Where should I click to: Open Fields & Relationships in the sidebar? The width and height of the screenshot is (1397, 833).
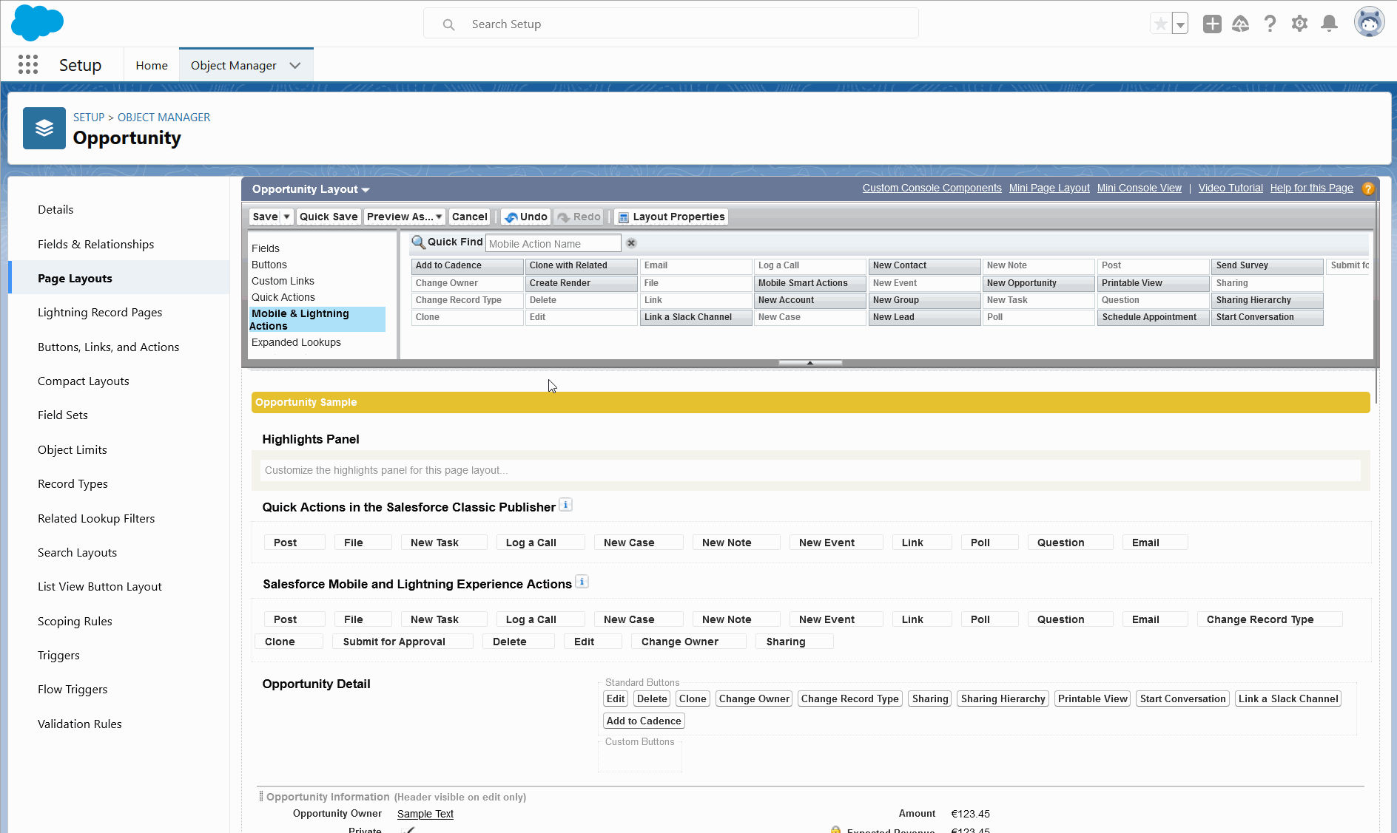coord(96,244)
